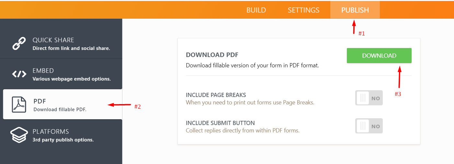Click the PDF document icon in sidebar

click(19, 104)
